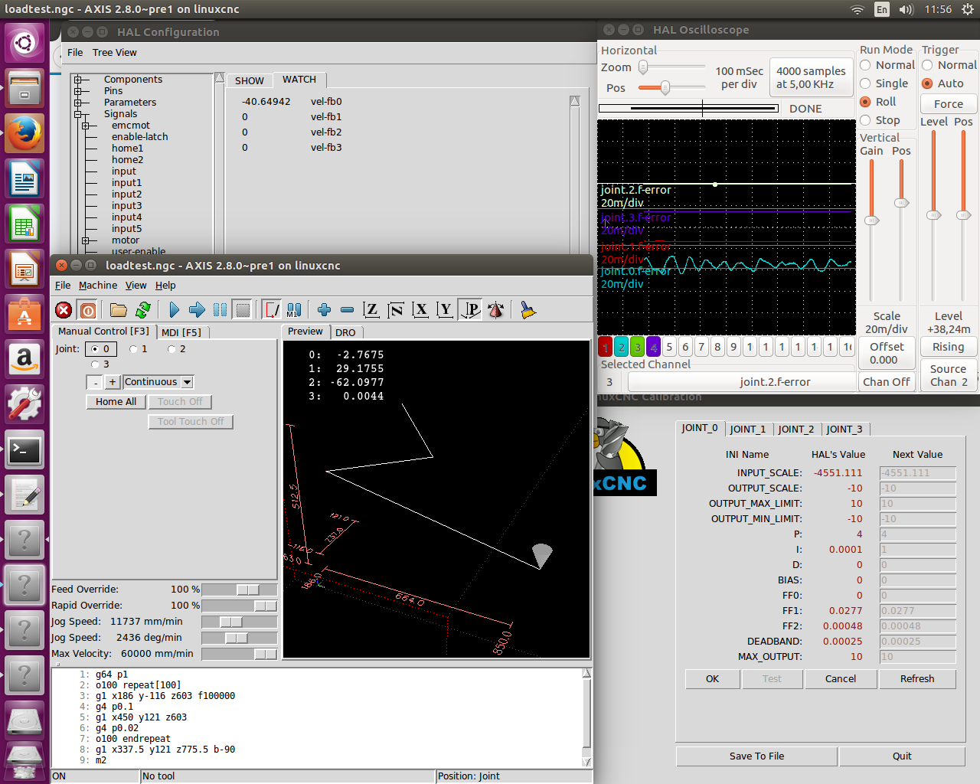Run the program with play icon
The width and height of the screenshot is (980, 784).
174,309
